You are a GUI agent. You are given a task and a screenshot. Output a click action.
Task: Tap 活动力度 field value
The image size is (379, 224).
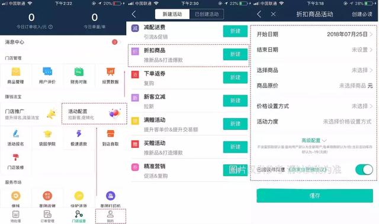[348, 122]
